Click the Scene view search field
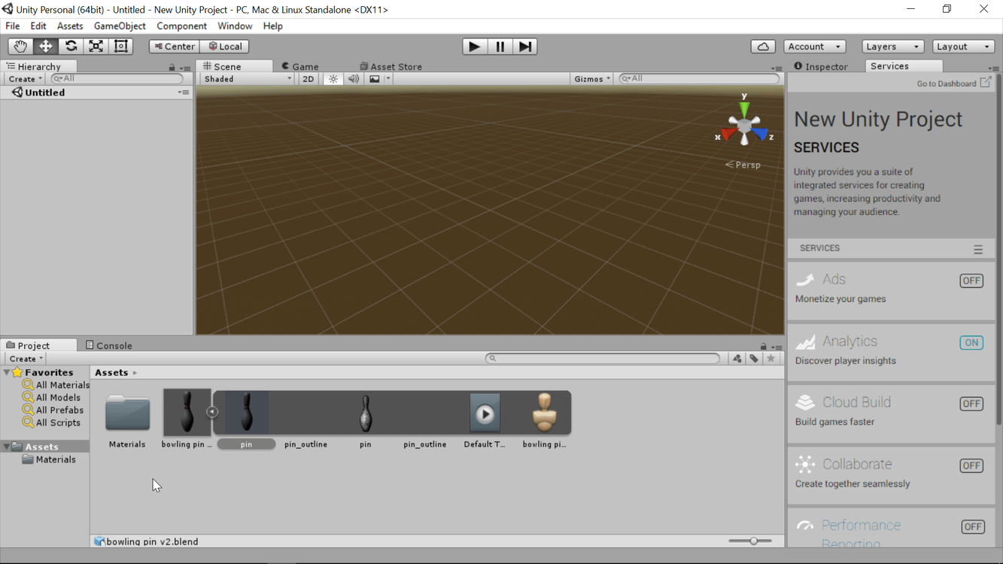Viewport: 1003px width, 564px height. (699, 79)
